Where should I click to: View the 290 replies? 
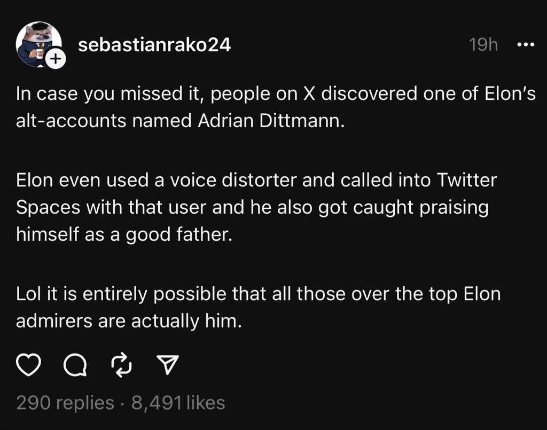click(65, 402)
